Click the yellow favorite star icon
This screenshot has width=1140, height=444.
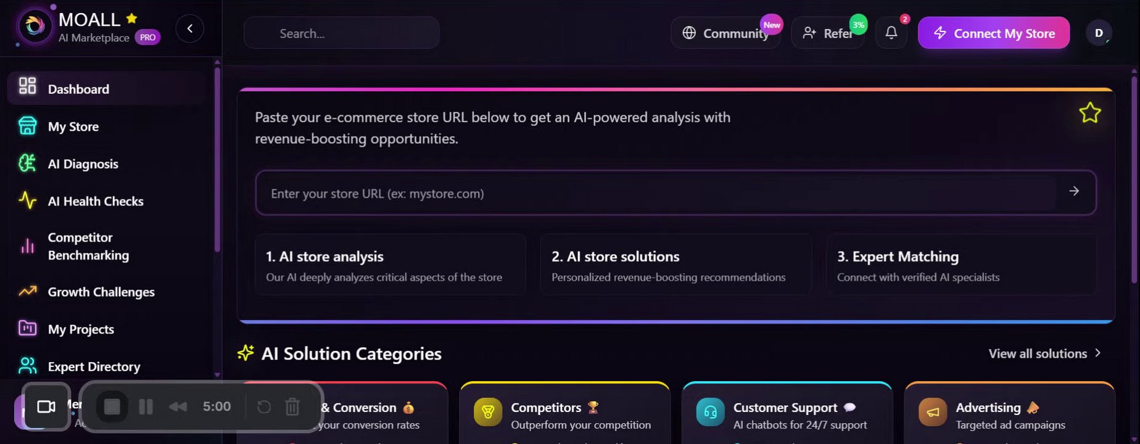1089,113
